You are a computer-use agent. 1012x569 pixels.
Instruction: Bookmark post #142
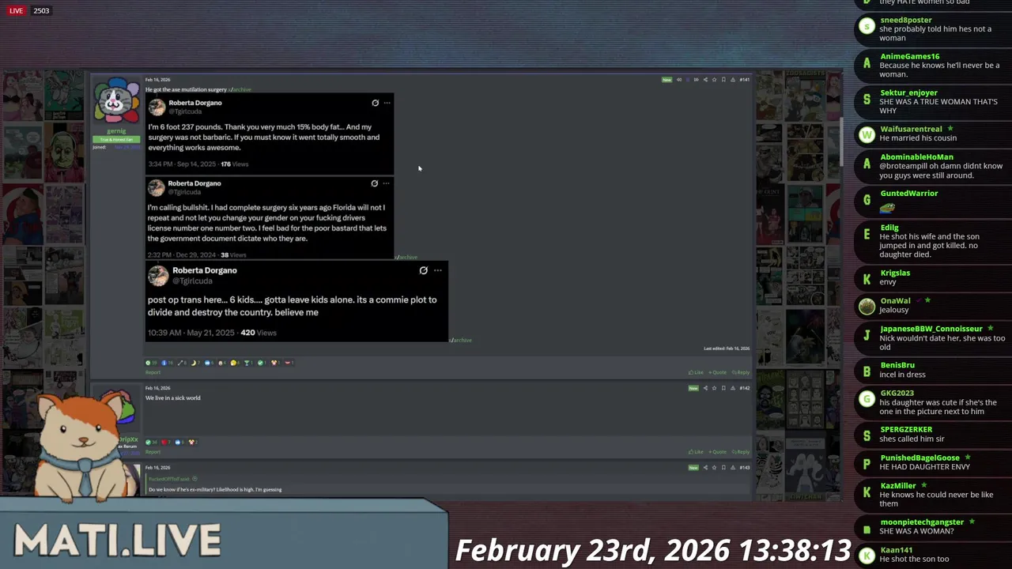[x=723, y=388]
